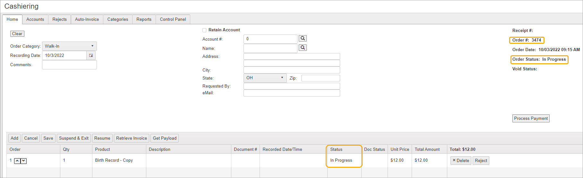
Task: Click into the Zip input field
Action: [320, 78]
